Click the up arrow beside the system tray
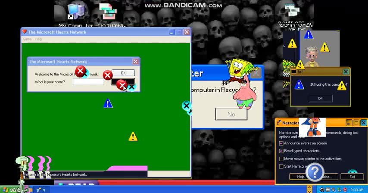 (309, 187)
